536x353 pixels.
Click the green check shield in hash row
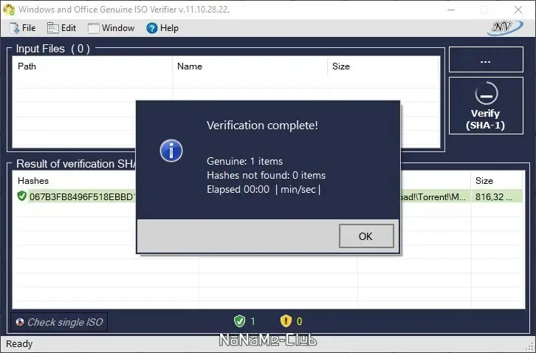pyautogui.click(x=22, y=196)
